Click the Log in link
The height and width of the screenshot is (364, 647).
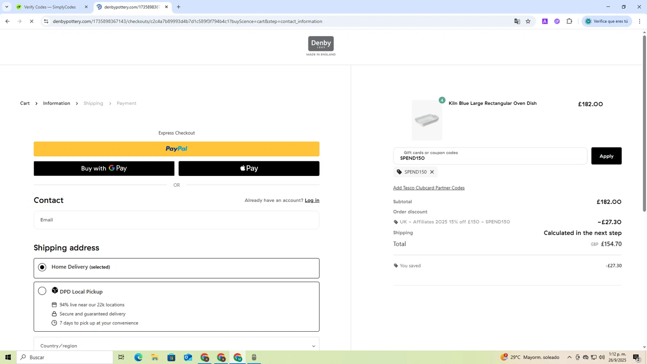(312, 200)
